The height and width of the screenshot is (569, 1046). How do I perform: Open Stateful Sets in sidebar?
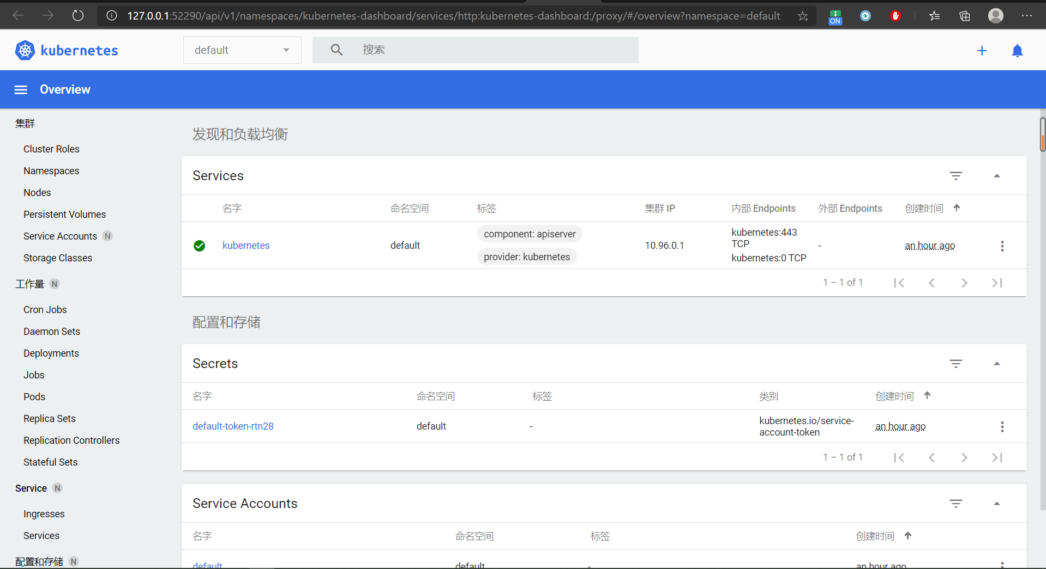pos(51,462)
